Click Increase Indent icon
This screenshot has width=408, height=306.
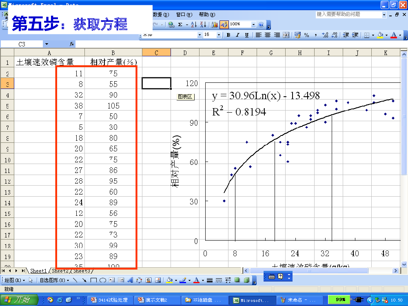[355, 35]
